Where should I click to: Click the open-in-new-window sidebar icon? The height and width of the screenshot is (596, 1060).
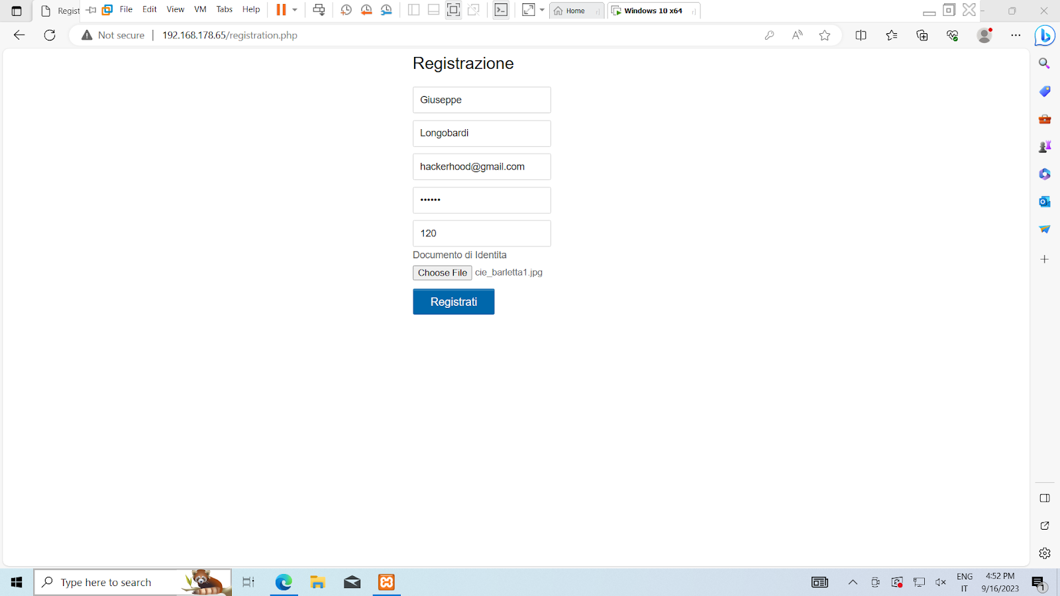pyautogui.click(x=1045, y=526)
